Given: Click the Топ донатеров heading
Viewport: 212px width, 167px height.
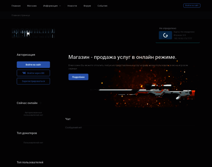Looking at the screenshot, I should click(27, 133).
